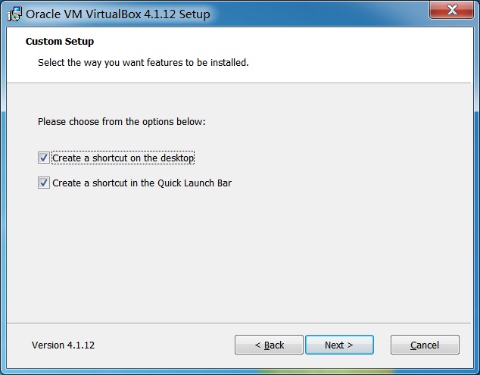
Task: Click the 'Version 4.1.12' label
Action: pyautogui.click(x=63, y=345)
